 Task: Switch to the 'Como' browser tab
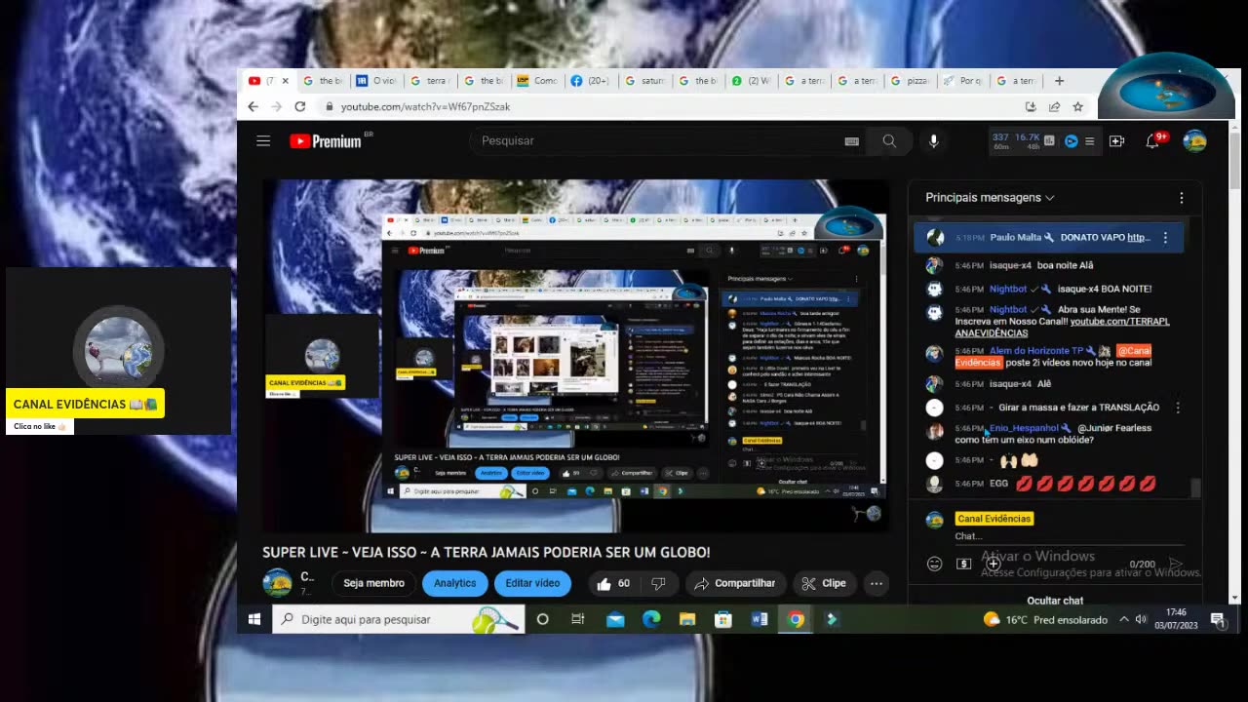pos(536,81)
